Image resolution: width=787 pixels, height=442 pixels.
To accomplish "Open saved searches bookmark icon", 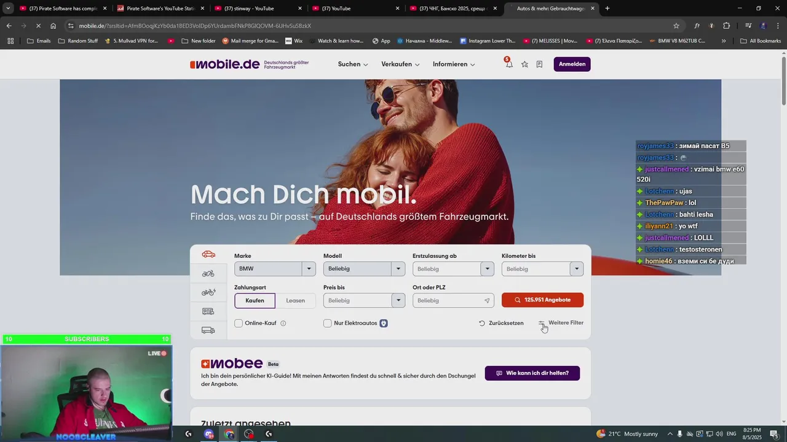I will point(539,64).
